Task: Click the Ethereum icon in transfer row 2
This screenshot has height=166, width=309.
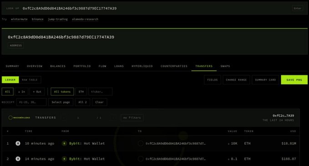Action: coord(18,159)
